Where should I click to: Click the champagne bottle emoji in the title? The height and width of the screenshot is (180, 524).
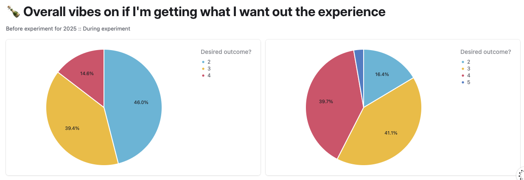click(x=14, y=12)
